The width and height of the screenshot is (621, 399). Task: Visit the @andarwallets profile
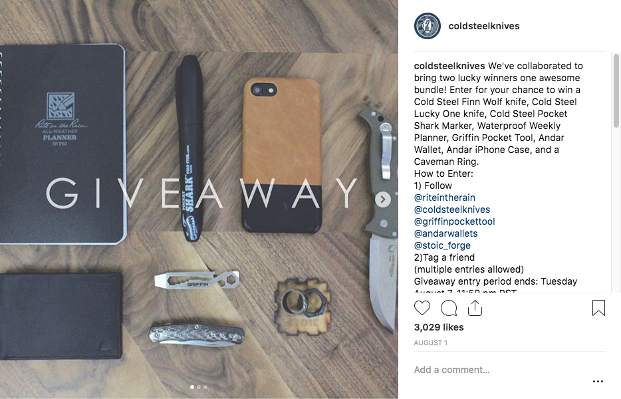[x=445, y=233]
